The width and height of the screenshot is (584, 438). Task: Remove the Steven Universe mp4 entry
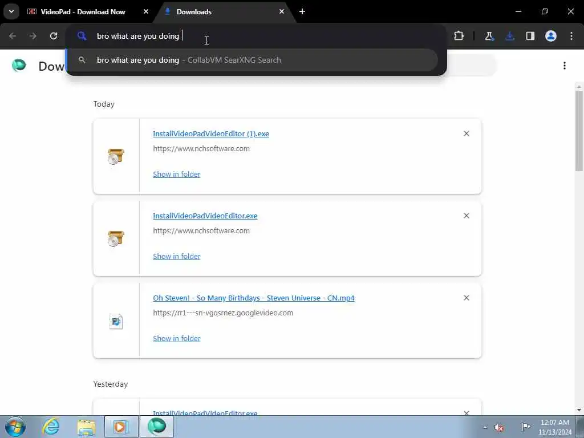(467, 298)
